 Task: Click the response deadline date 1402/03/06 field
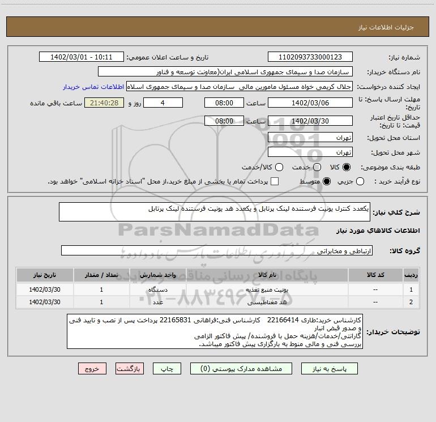[310, 103]
